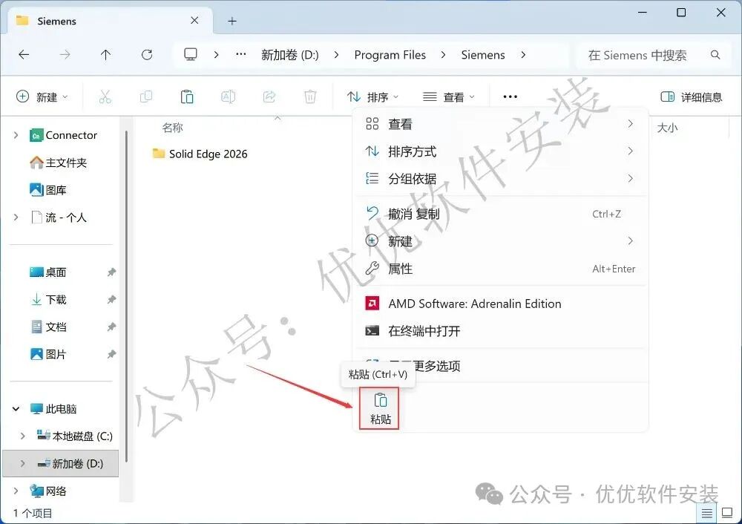
Task: Click the Cut scissors toolbar icon
Action: [105, 97]
